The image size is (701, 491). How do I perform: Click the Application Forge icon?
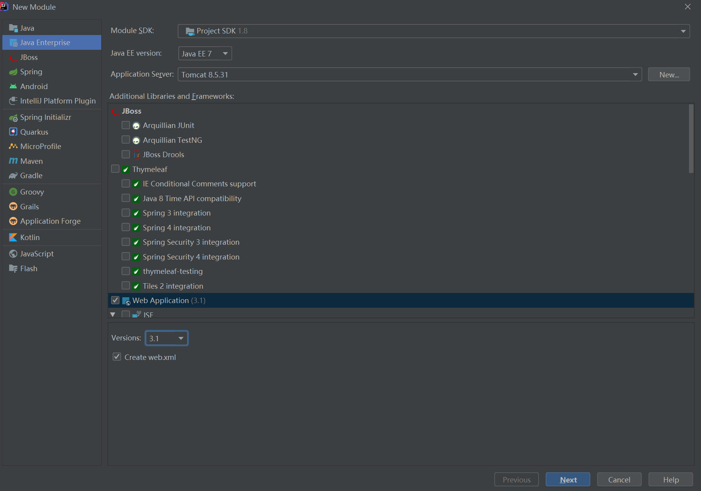tap(13, 221)
